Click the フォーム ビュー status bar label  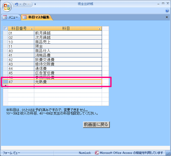[x=11, y=153]
